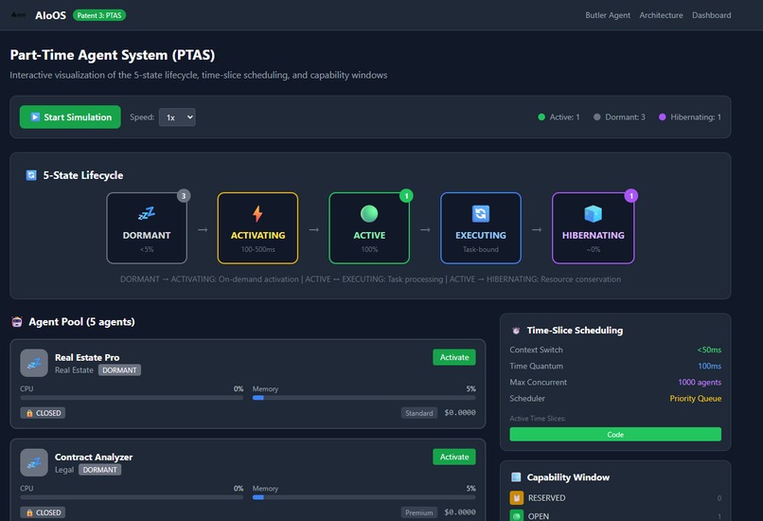
Task: Click the Patent 3: PTAS badge
Action: click(x=99, y=15)
